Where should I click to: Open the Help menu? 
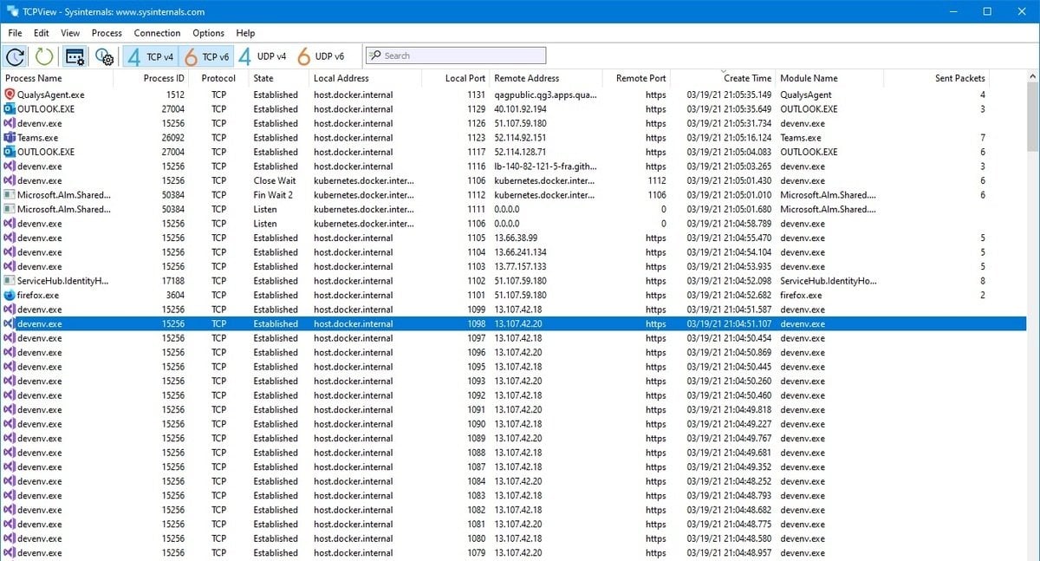[245, 33]
